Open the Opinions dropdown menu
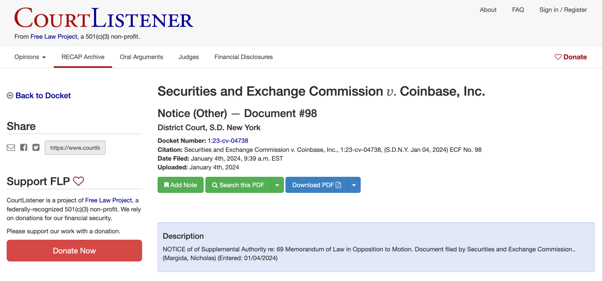This screenshot has width=603, height=281. click(x=30, y=57)
